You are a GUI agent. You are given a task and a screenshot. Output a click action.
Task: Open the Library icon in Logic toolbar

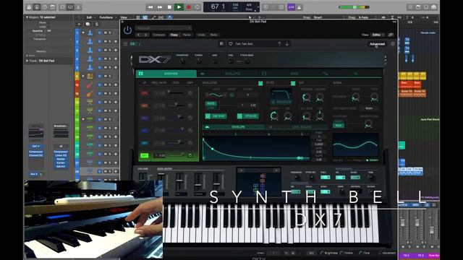[x=29, y=7]
